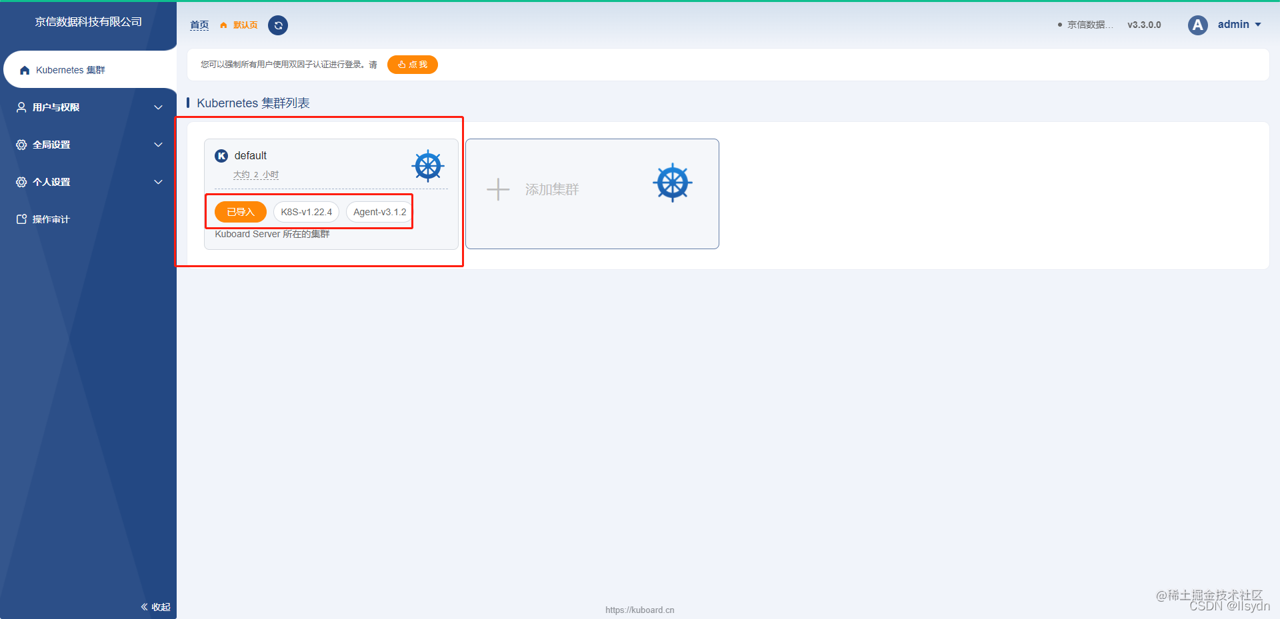1280x619 pixels.
Task: Click the 默认页 breadcrumb
Action: coord(245,25)
